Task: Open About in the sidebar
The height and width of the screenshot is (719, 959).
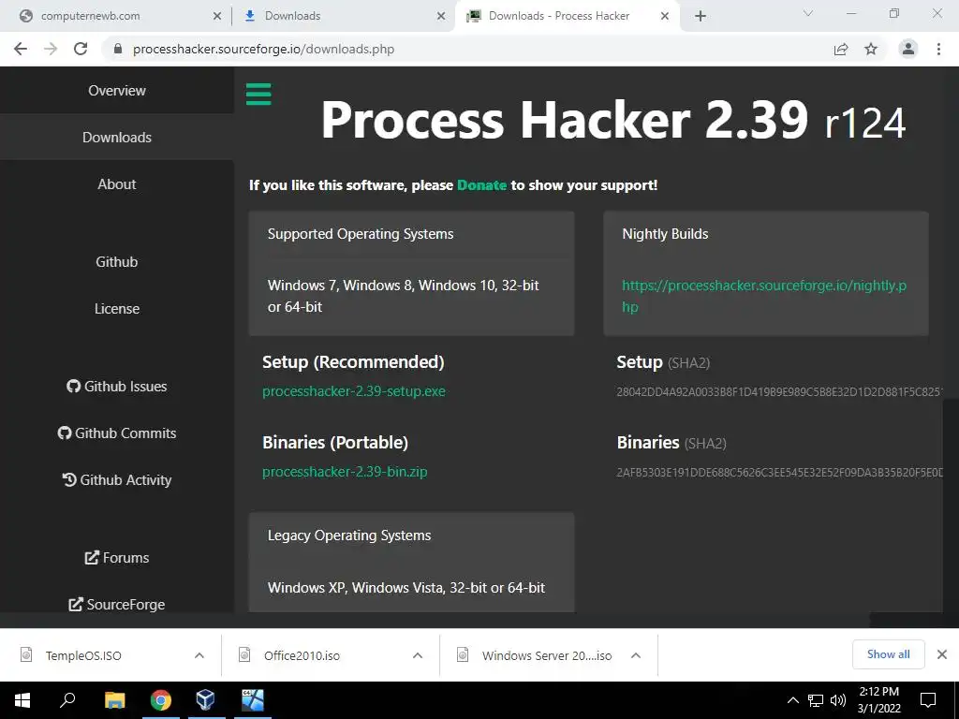Action: point(117,184)
